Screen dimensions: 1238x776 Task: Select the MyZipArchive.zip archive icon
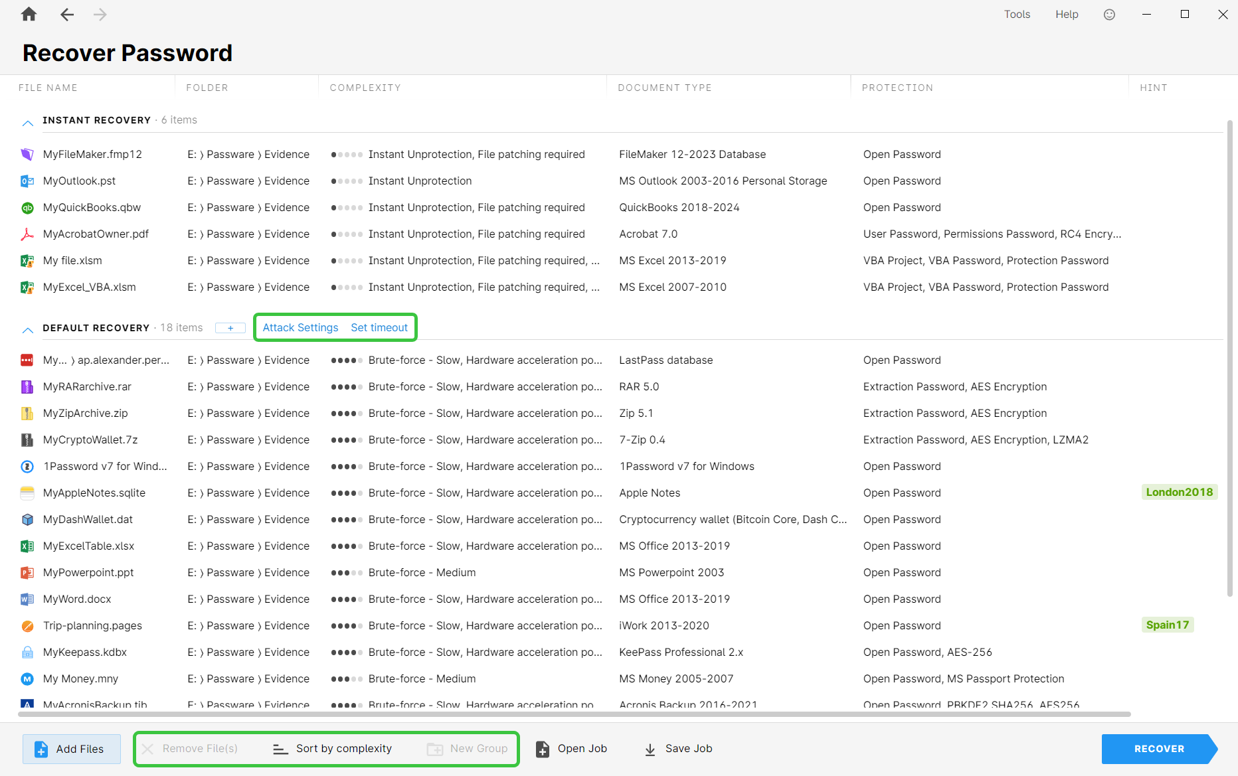(27, 413)
